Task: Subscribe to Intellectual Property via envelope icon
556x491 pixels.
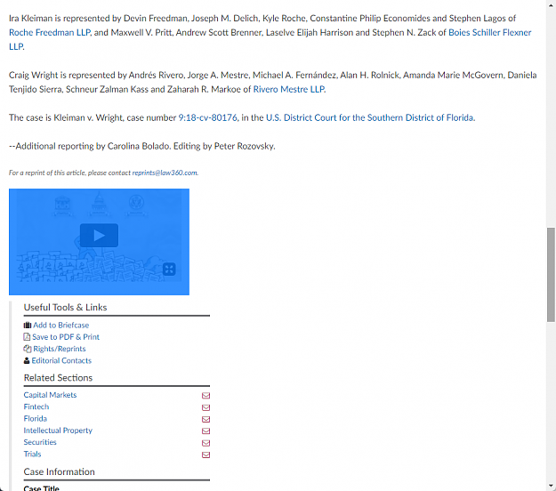Action: pos(205,431)
